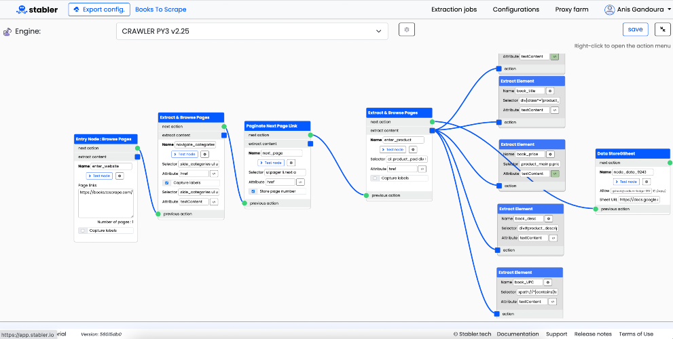Viewport: 673px width, 339px height.
Task: Open href attribute picker in navigate_categories node
Action: tap(215, 174)
